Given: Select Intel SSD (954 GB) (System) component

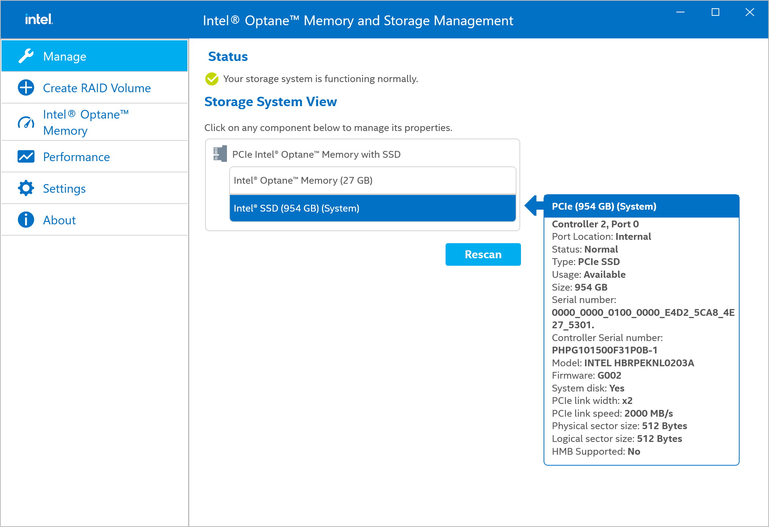Looking at the screenshot, I should (x=373, y=208).
